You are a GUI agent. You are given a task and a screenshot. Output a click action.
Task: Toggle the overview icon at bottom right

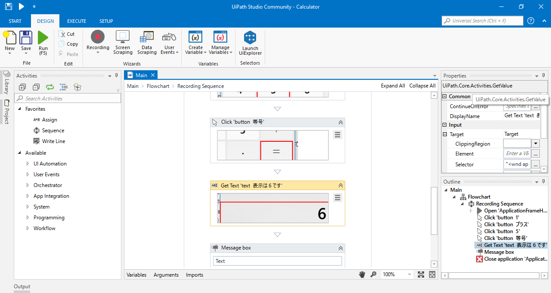tap(432, 274)
